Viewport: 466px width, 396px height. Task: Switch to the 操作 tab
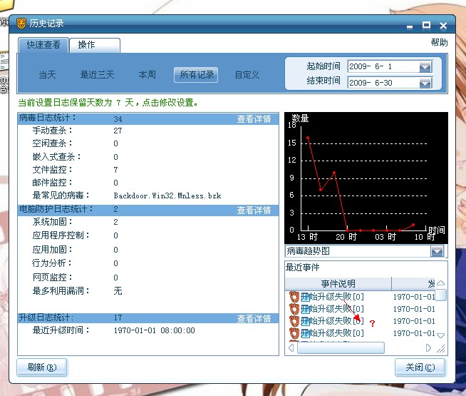click(x=95, y=45)
